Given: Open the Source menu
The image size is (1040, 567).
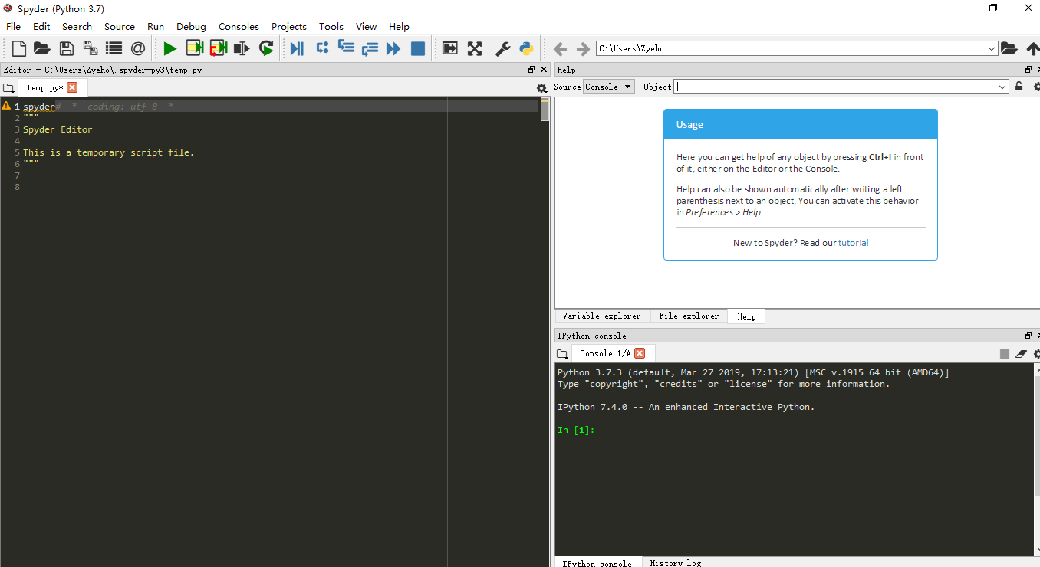Looking at the screenshot, I should point(120,26).
